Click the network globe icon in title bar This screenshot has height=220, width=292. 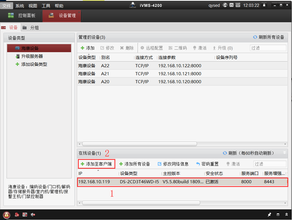click(225, 5)
